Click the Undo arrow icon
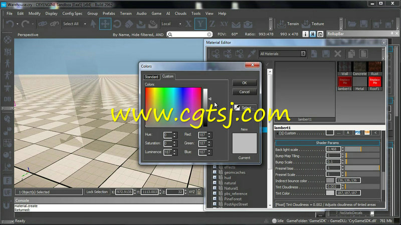Screen dimensions: 401x225 click(x=10, y=24)
